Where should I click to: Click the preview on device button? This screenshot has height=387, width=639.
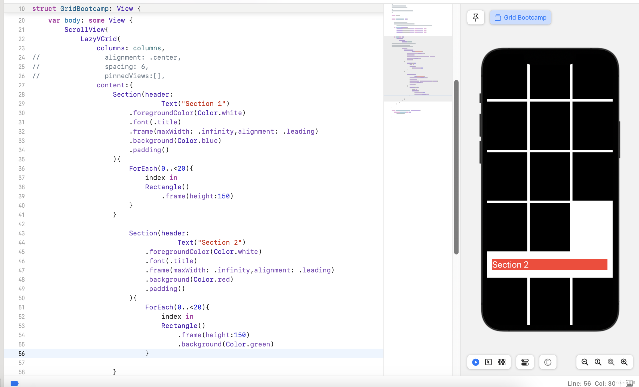coord(548,362)
